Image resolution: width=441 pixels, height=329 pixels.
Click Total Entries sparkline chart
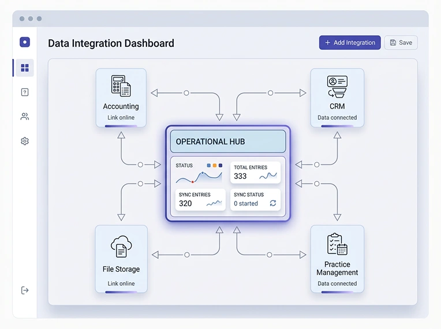268,176
